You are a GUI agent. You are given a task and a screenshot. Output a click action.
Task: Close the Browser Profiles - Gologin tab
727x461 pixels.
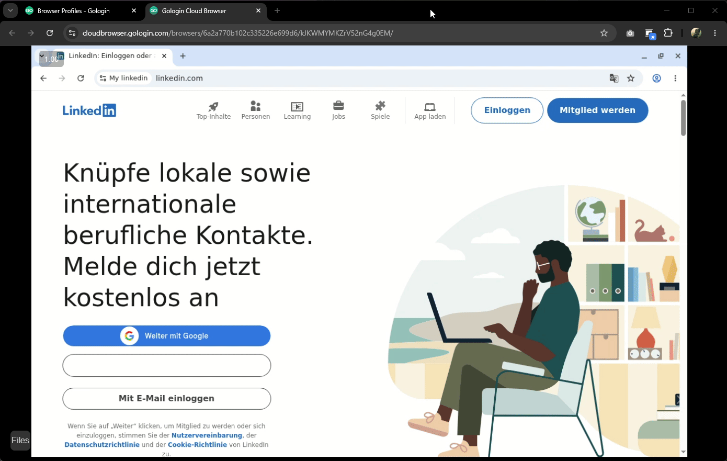tap(134, 10)
